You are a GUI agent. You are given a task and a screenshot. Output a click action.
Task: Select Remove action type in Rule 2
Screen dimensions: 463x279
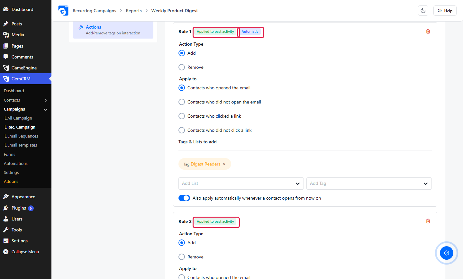coord(182,257)
